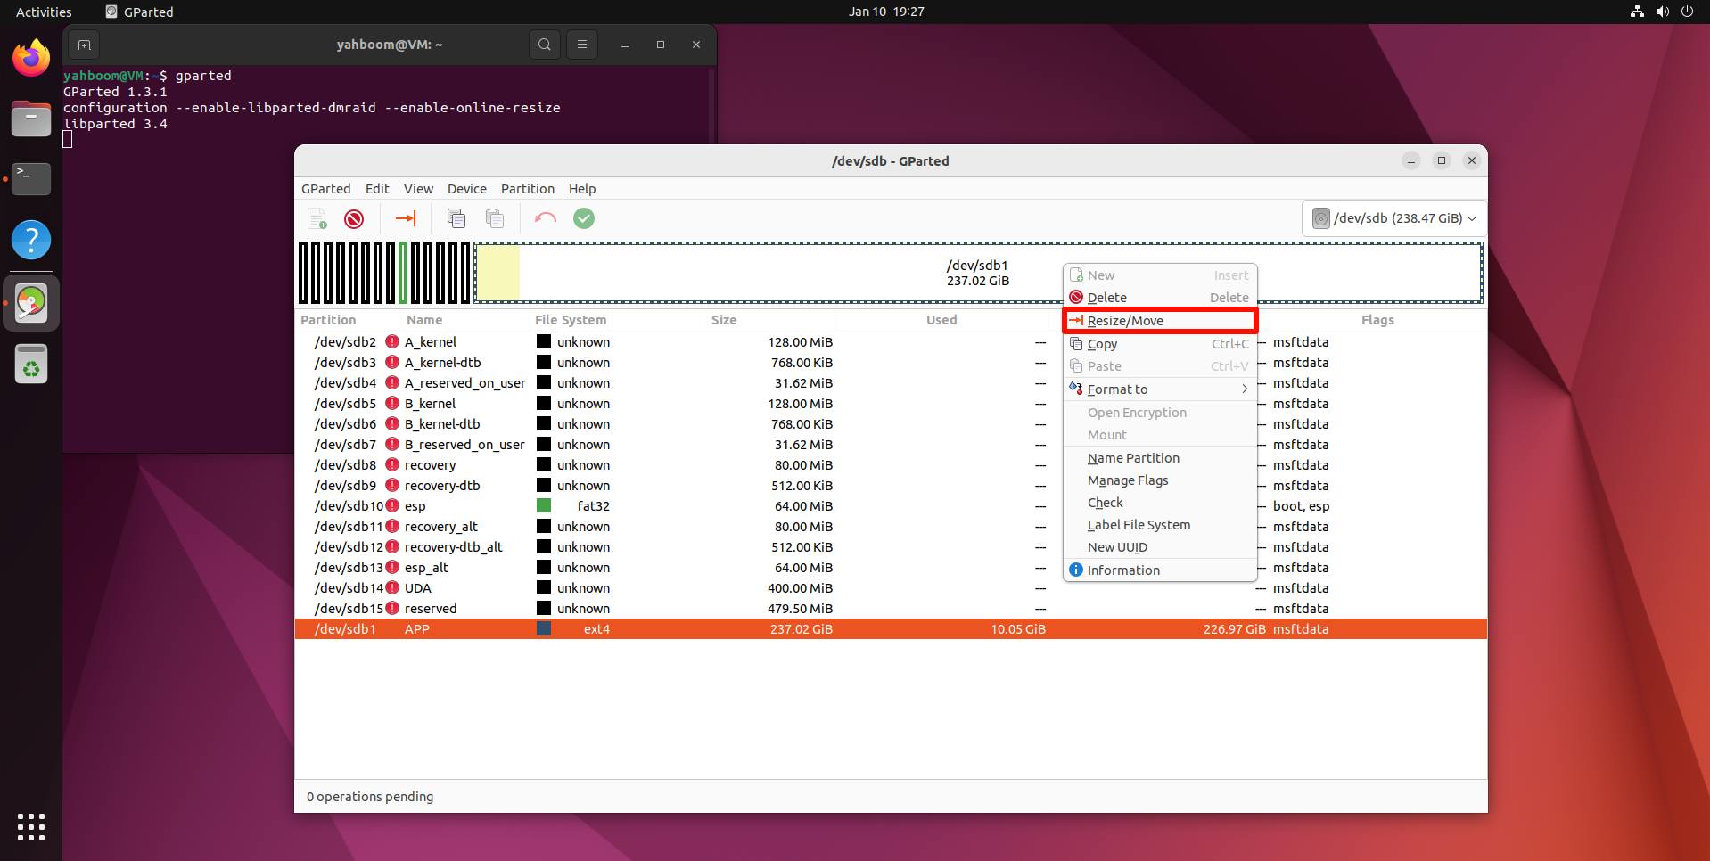
Task: Click the Copy partition toolbar icon
Action: [x=456, y=219]
